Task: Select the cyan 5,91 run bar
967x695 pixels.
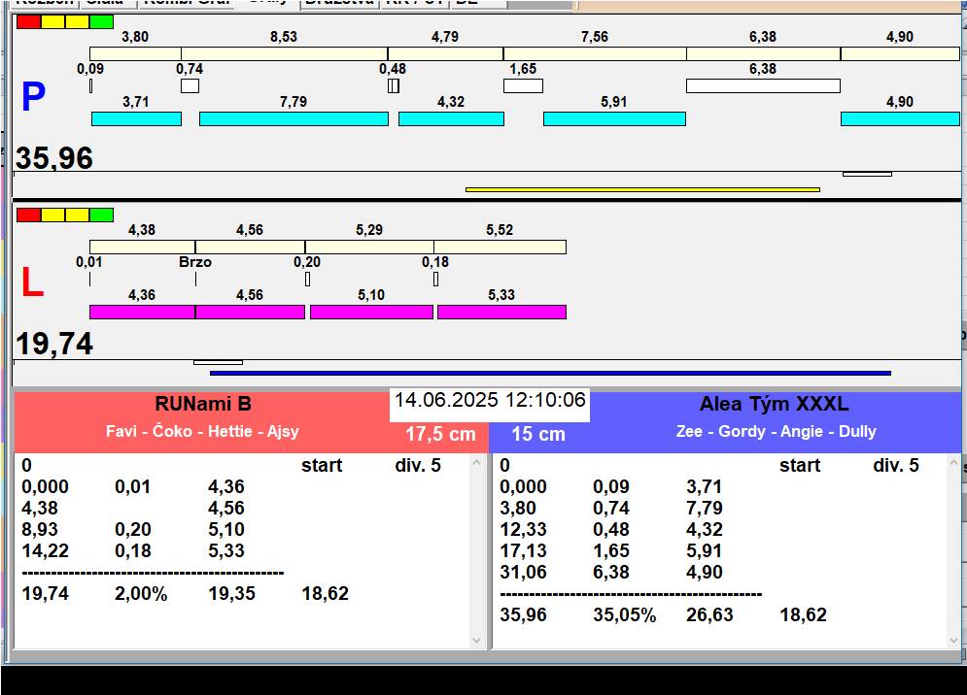Action: (614, 118)
